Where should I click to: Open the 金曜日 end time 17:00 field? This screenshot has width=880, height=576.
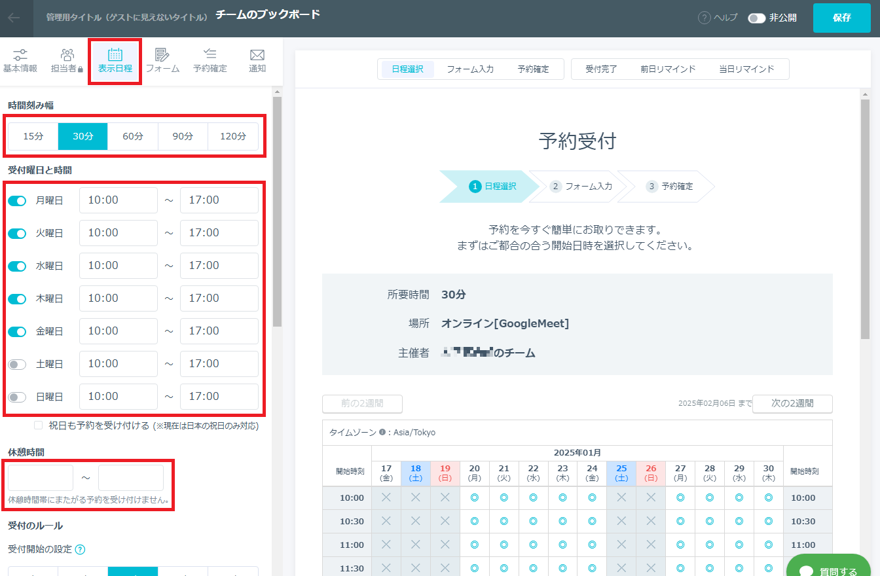(x=219, y=331)
